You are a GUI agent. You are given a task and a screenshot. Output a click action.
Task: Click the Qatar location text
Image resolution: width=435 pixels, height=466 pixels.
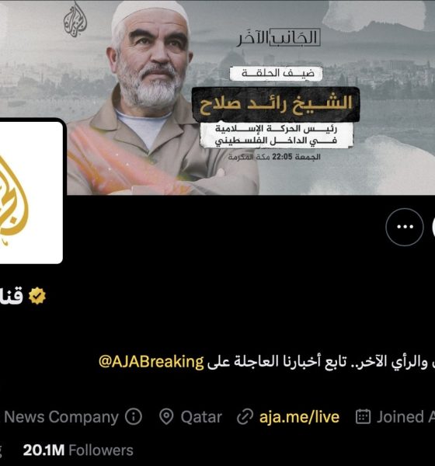click(201, 416)
